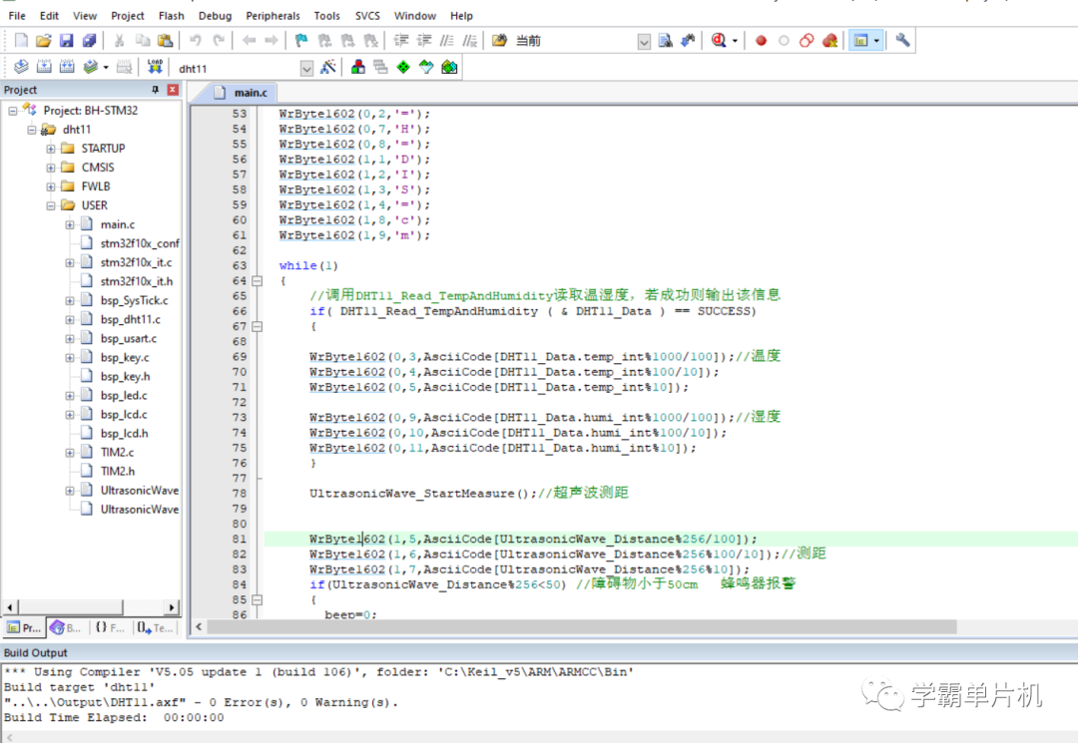Screen dimensions: 1078x743
Task: Insert a bookmark at current line
Action: point(301,41)
